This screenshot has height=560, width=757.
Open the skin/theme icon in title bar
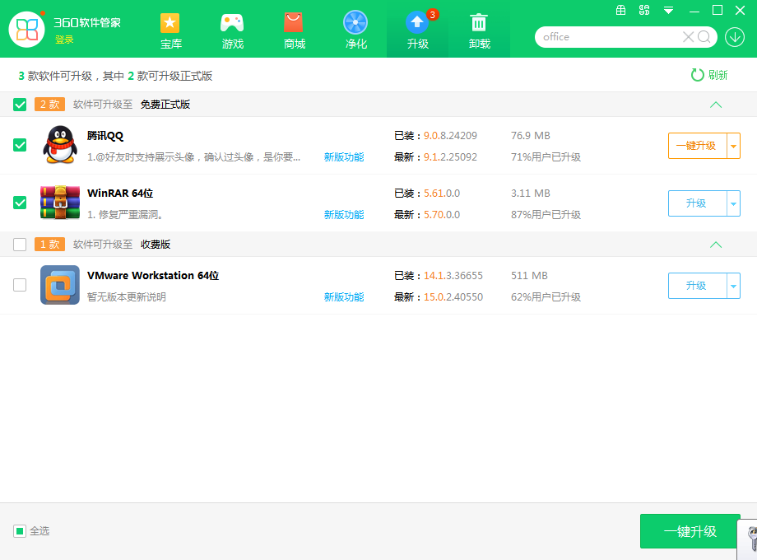pyautogui.click(x=644, y=10)
